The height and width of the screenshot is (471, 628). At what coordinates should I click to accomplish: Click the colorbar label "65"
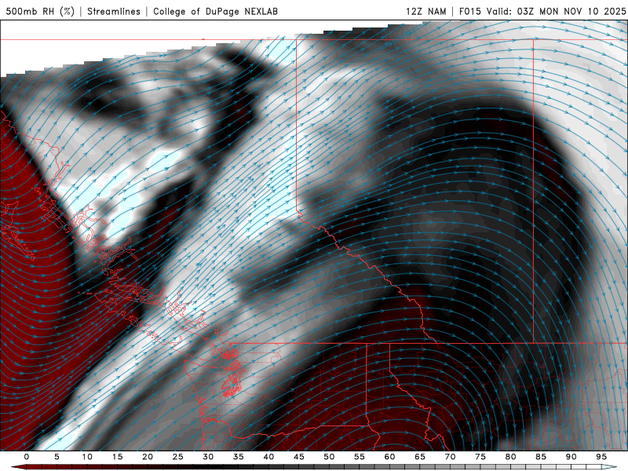[x=420, y=457]
